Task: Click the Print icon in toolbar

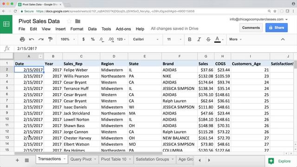Action: point(22,39)
